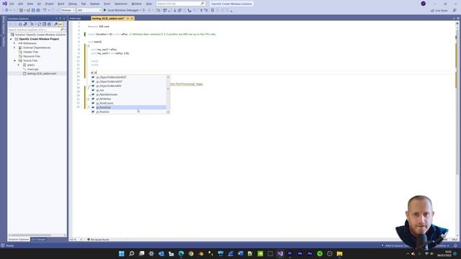
Task: Select gl_PerVertex in autocomplete list
Action: click(129, 99)
